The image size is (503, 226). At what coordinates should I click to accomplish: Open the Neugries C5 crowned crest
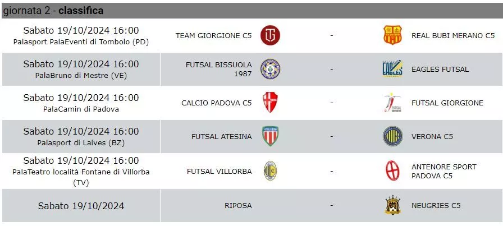point(392,205)
